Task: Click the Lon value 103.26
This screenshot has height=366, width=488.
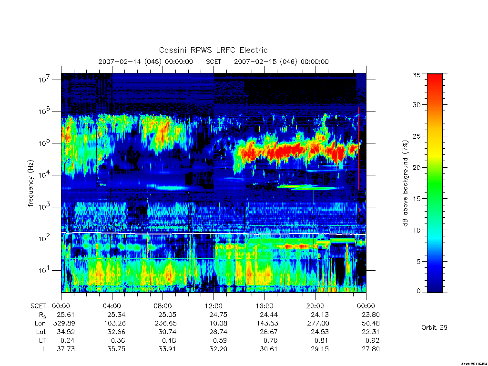Action: [115, 324]
